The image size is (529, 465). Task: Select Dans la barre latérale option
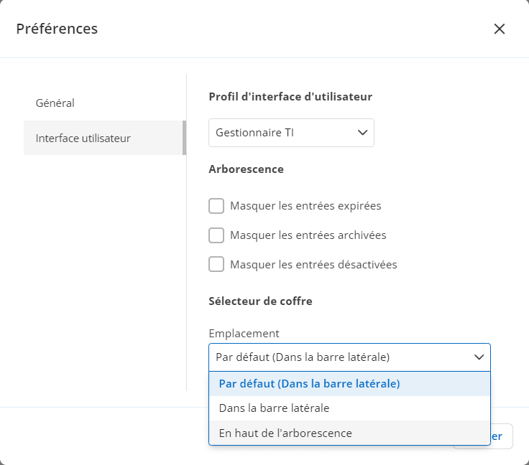coord(274,408)
